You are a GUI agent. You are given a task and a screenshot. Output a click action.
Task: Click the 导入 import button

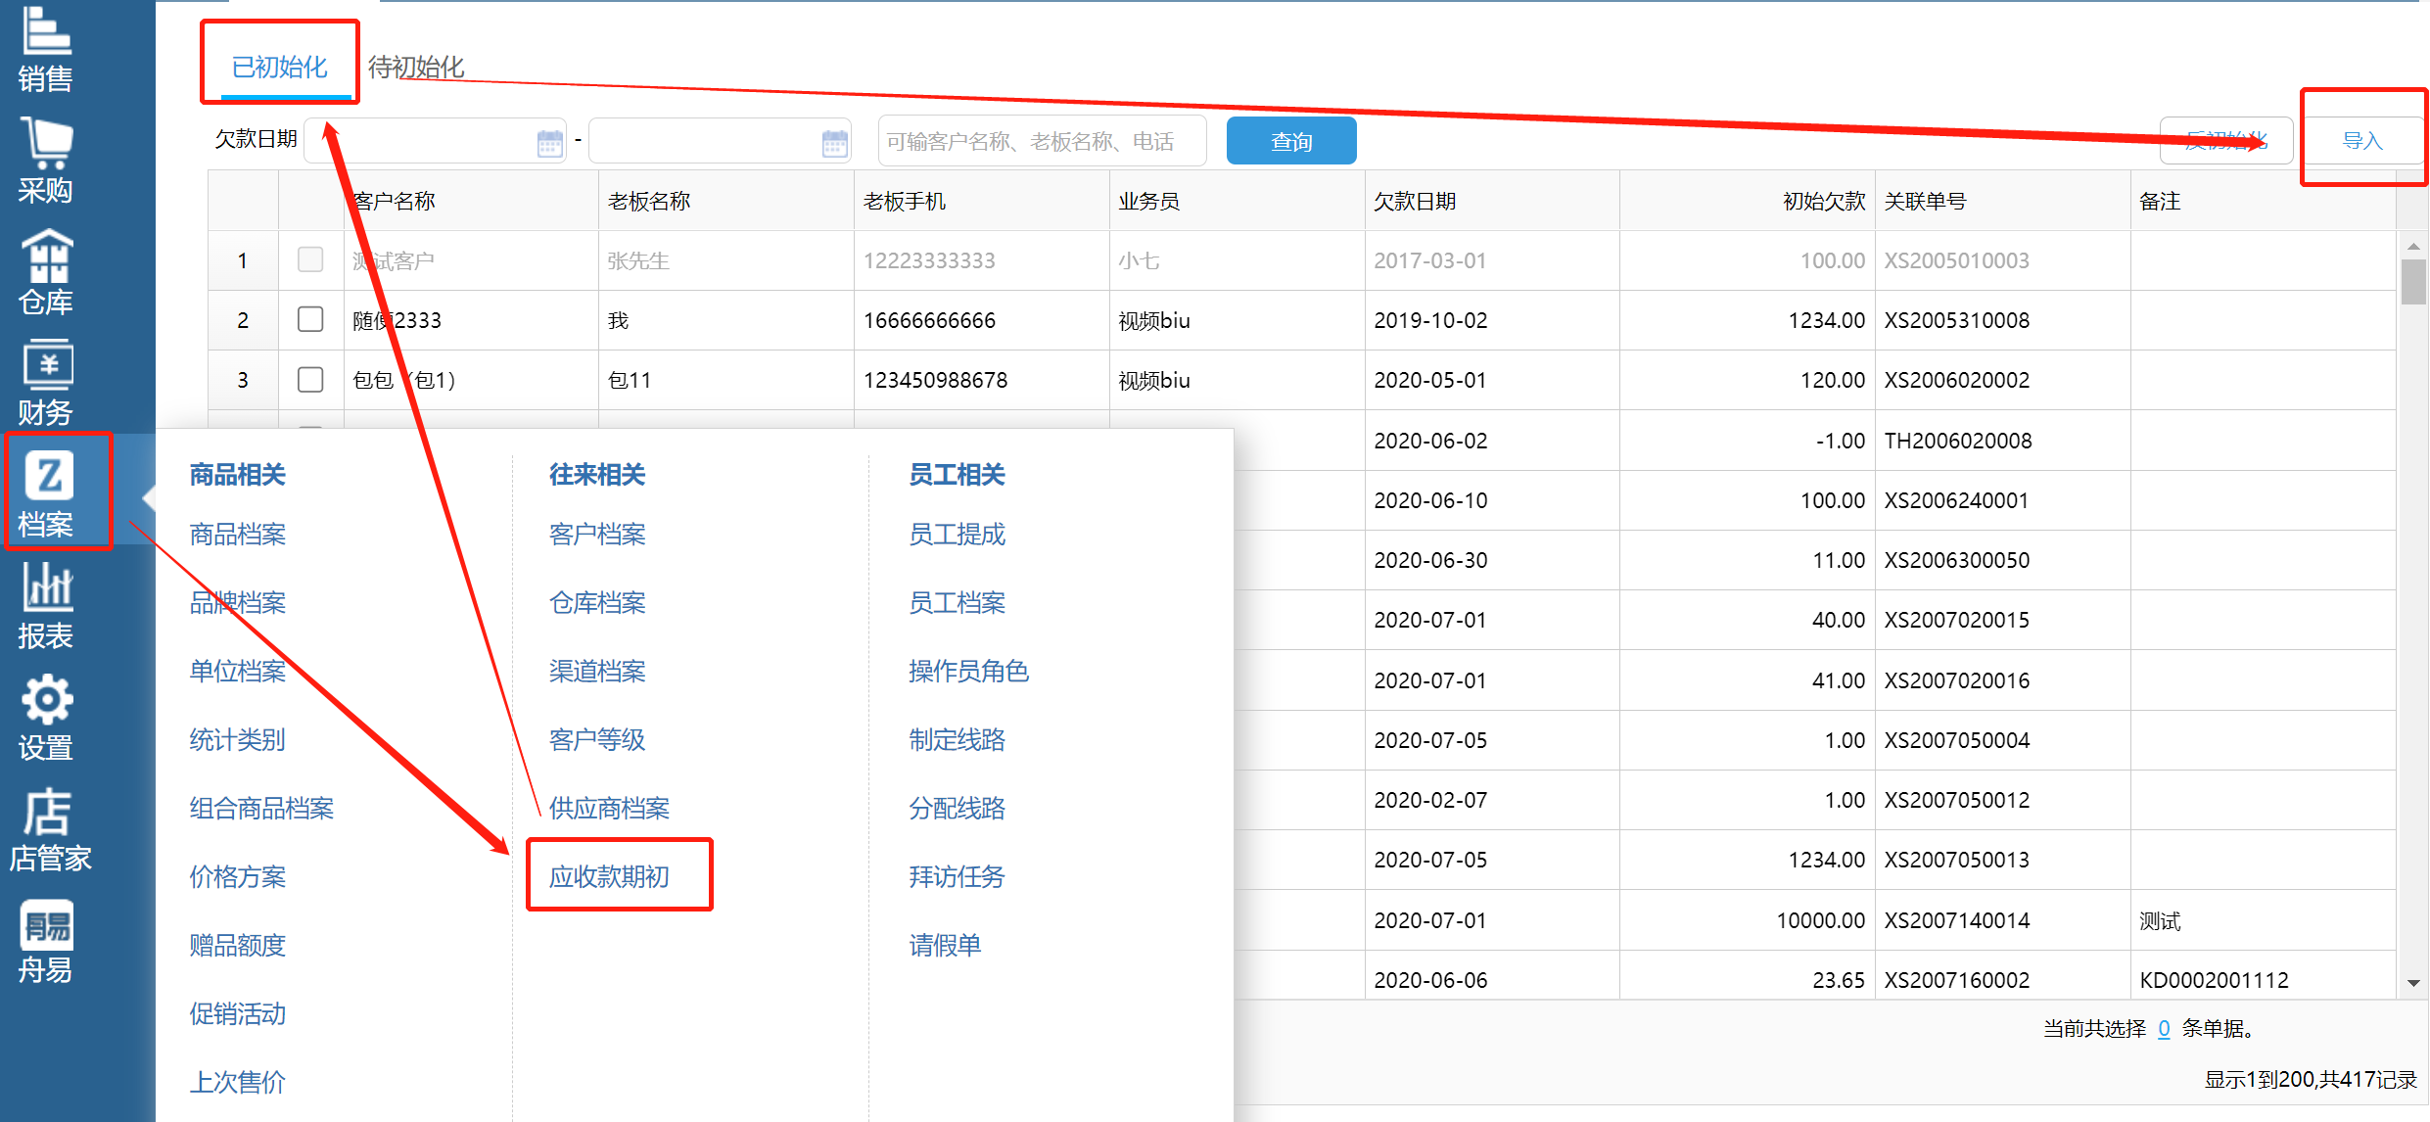click(2362, 141)
